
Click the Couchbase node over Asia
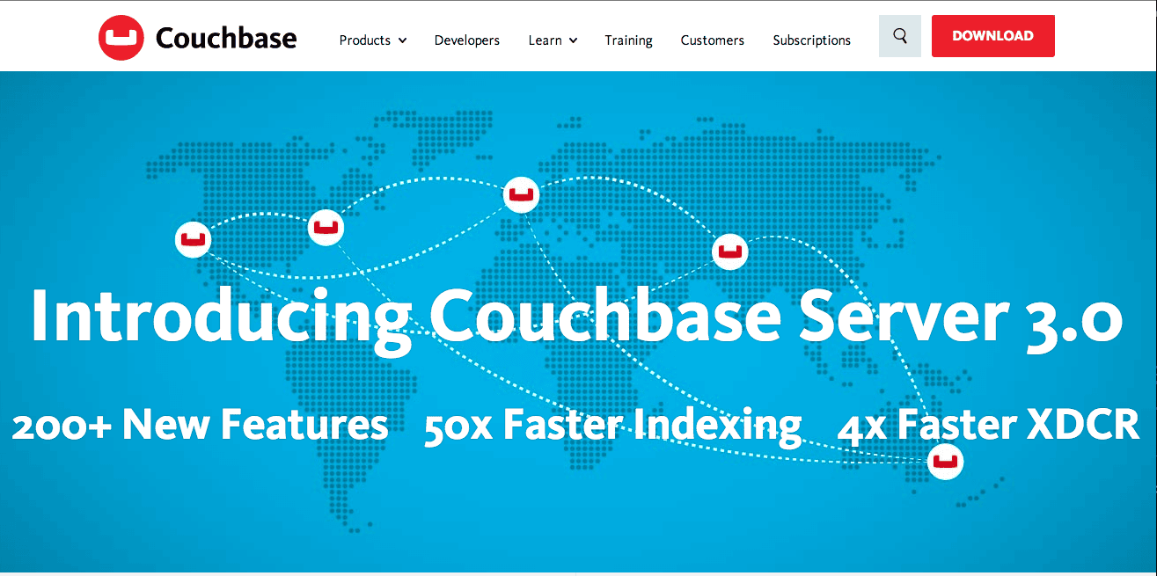click(x=729, y=251)
